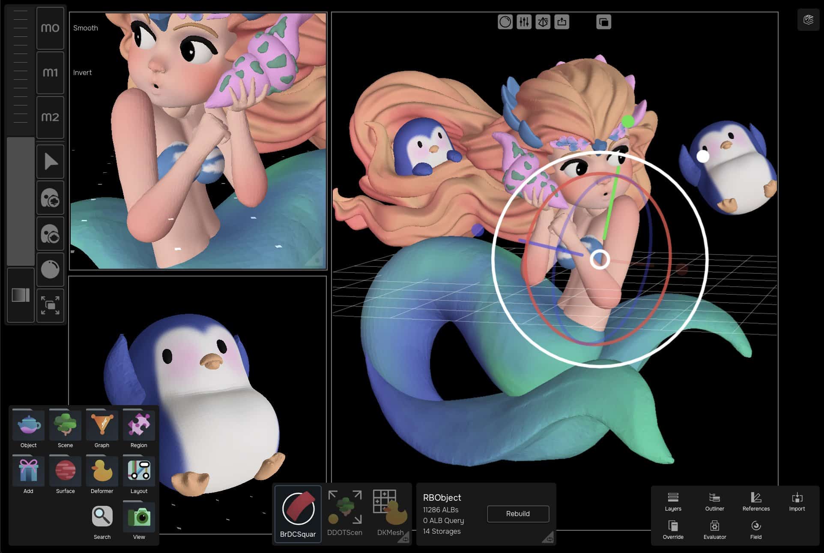Click the red X-axis gizmo handle dot
The image size is (824, 553).
tap(682, 269)
